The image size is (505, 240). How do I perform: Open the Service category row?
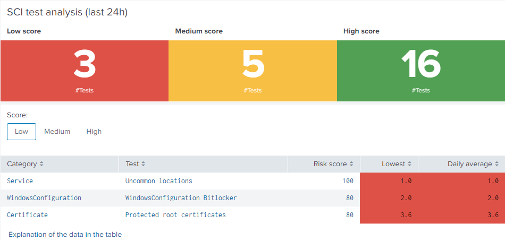(20, 181)
